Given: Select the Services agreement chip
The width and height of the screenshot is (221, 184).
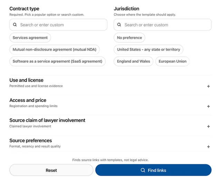Looking at the screenshot, I should click(30, 38).
